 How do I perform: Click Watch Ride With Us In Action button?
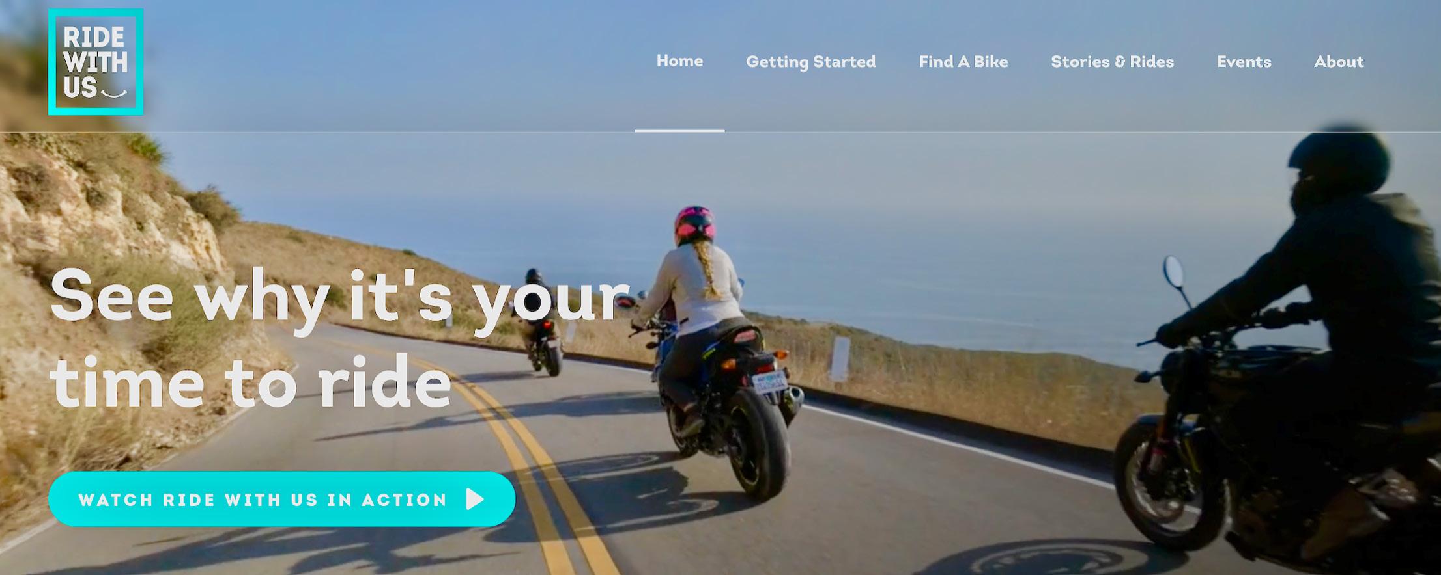tap(281, 499)
